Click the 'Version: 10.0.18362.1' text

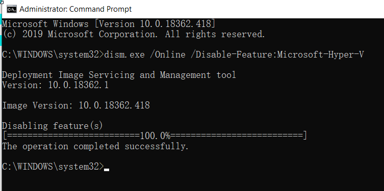click(55, 85)
